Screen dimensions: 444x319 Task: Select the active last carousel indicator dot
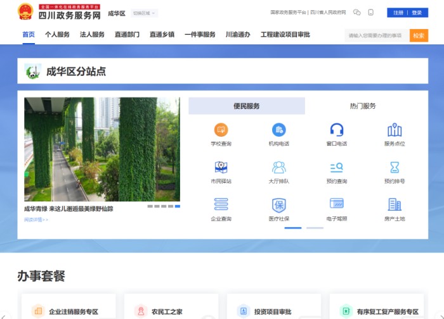click(x=178, y=206)
